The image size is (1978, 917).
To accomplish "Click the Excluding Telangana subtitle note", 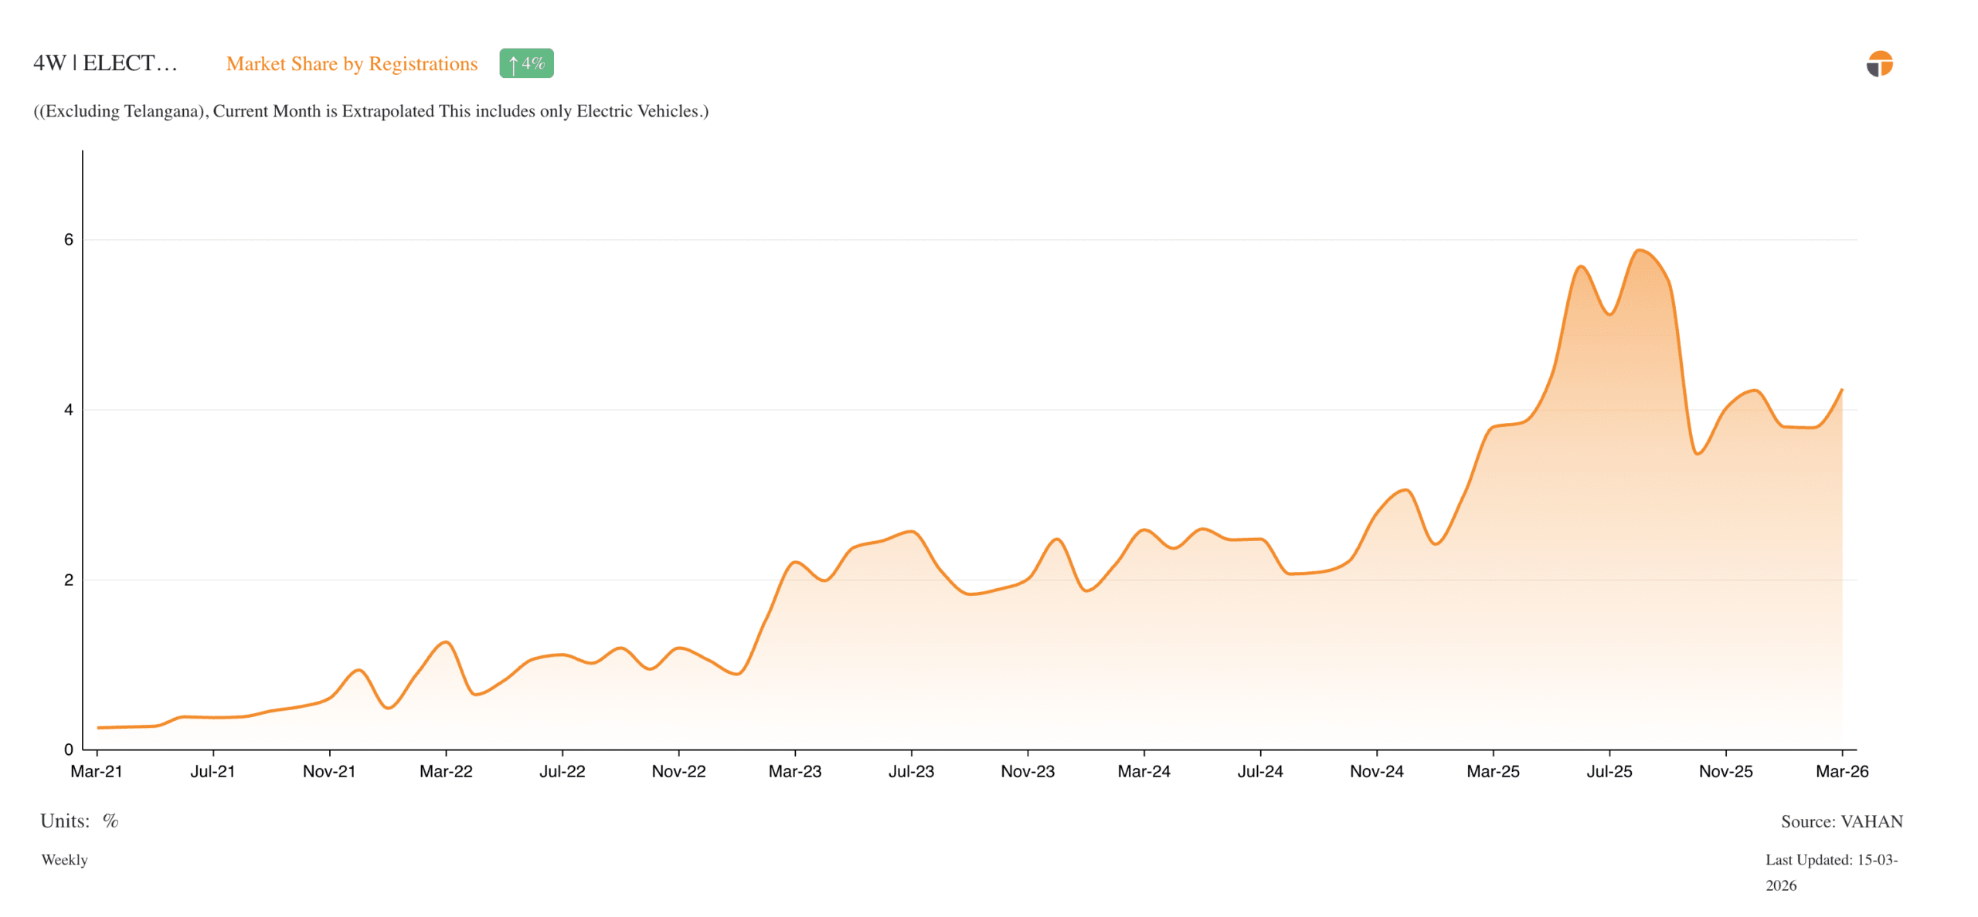I will point(371,111).
